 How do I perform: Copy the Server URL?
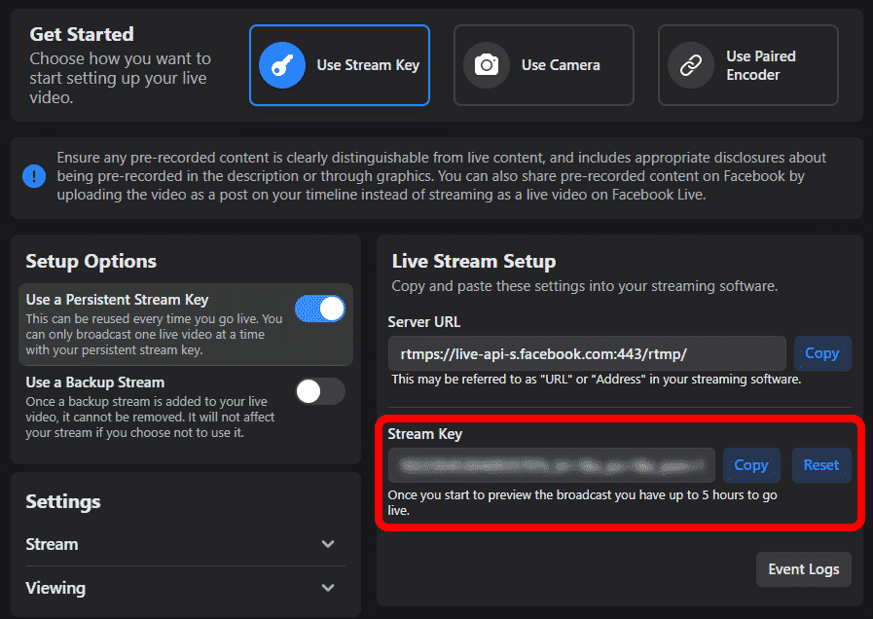tap(822, 353)
